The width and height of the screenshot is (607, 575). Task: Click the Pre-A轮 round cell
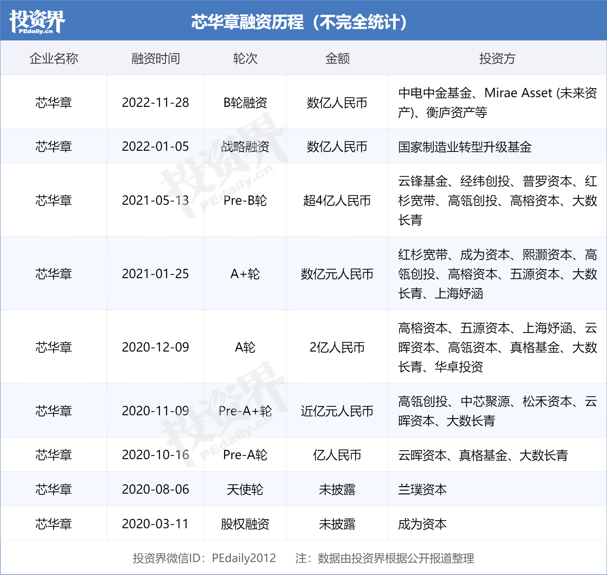click(245, 455)
